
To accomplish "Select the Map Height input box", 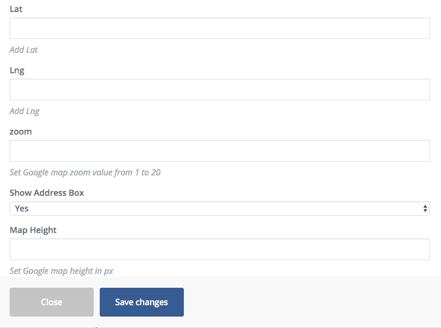I will tap(219, 249).
